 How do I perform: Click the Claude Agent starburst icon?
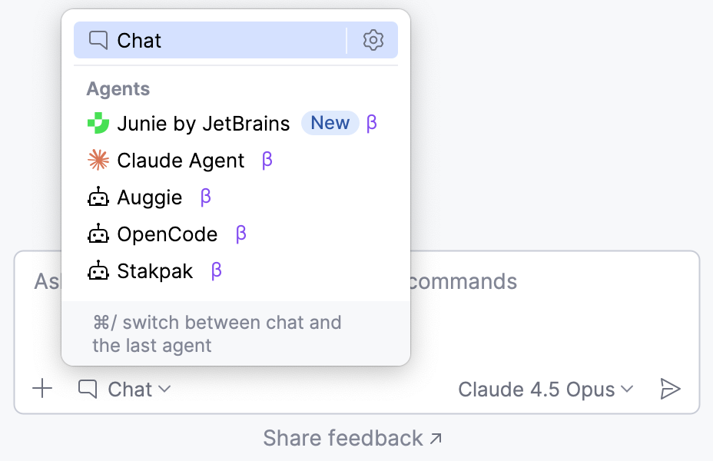(100, 160)
